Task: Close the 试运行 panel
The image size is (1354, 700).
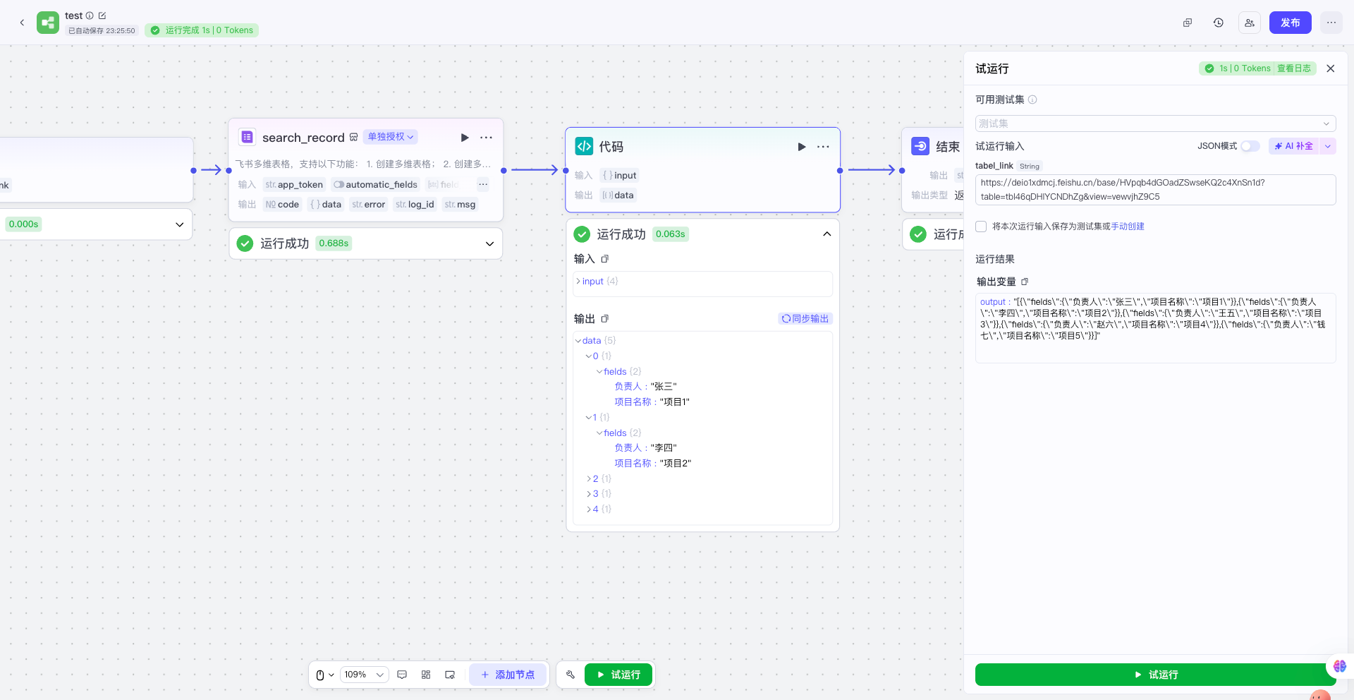Action: (x=1331, y=68)
